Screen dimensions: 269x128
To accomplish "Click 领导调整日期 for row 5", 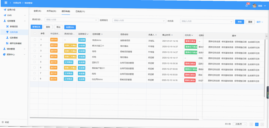I will (240, 64).
